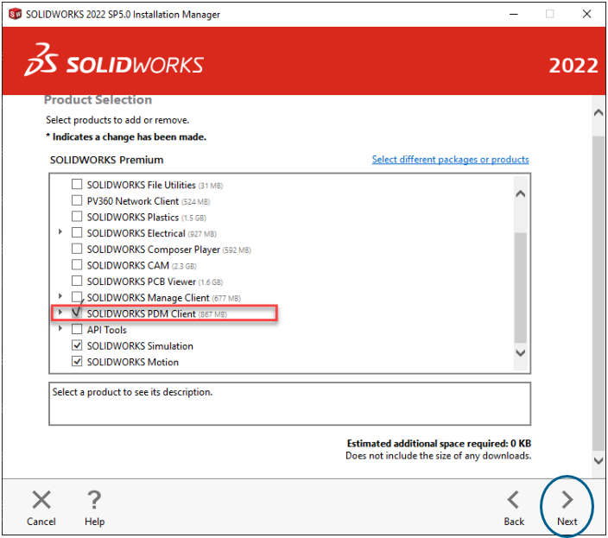Enable PV360 Network Client checkbox
This screenshot has width=608, height=538.
(77, 200)
